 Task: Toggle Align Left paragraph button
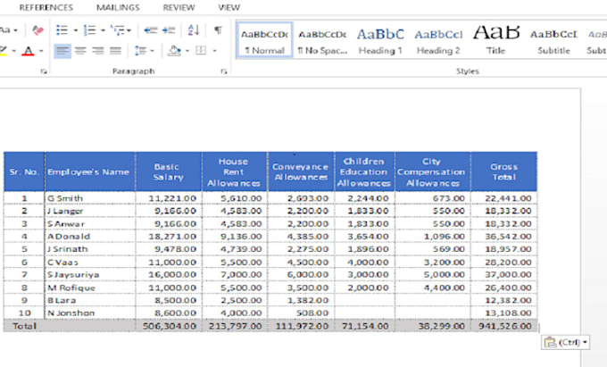[61, 51]
